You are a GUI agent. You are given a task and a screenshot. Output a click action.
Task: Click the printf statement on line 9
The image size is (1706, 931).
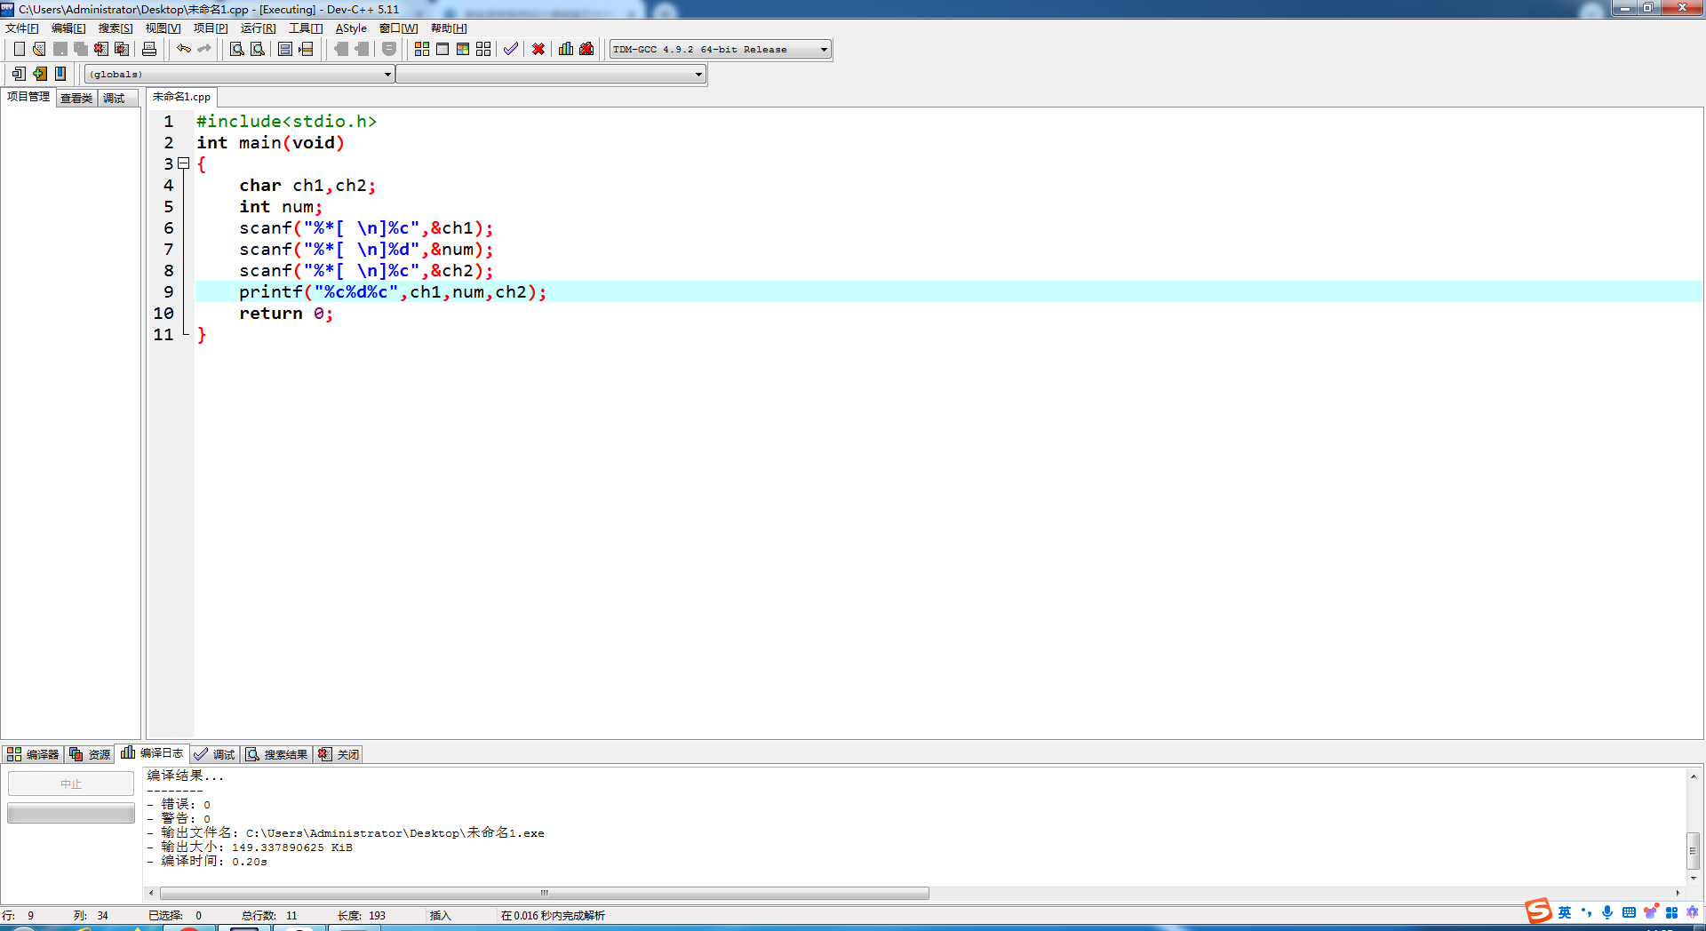[x=393, y=292]
